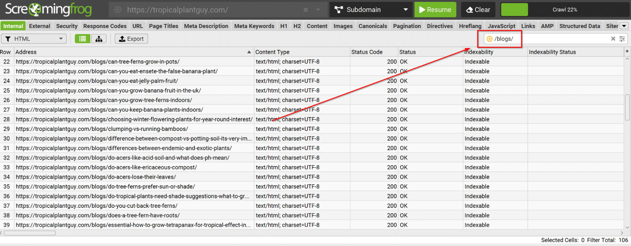This screenshot has width=631, height=246.
Task: Select the can-you-eat-jelly-palm-fruit URL
Action: click(x=97, y=81)
